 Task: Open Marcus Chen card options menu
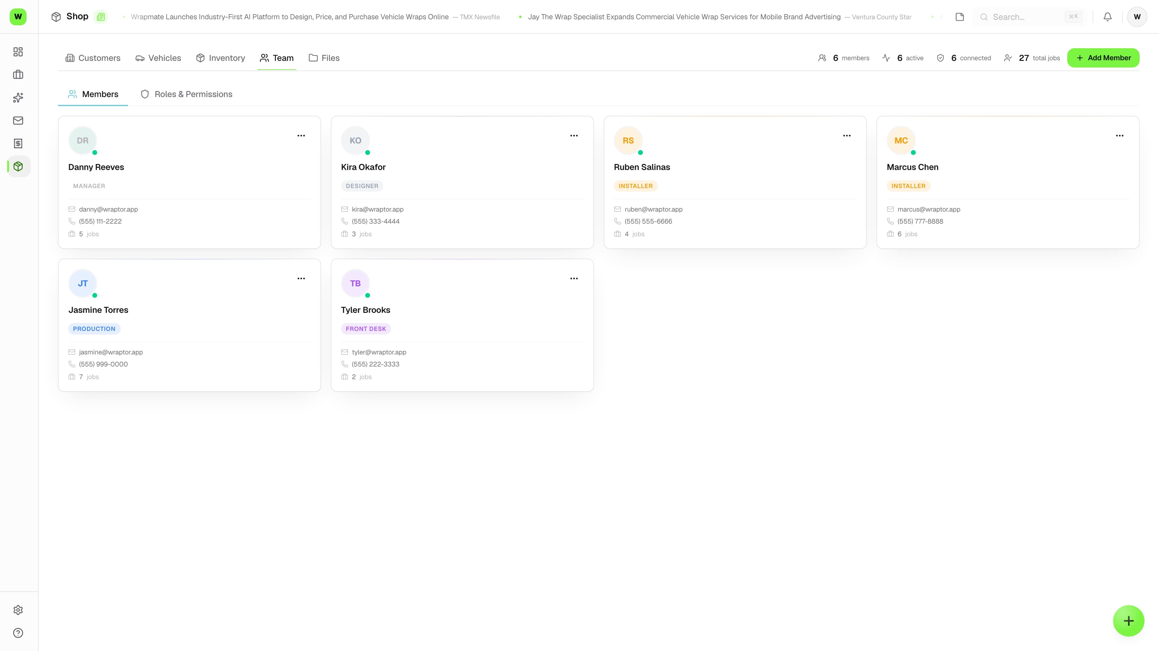click(x=1120, y=136)
